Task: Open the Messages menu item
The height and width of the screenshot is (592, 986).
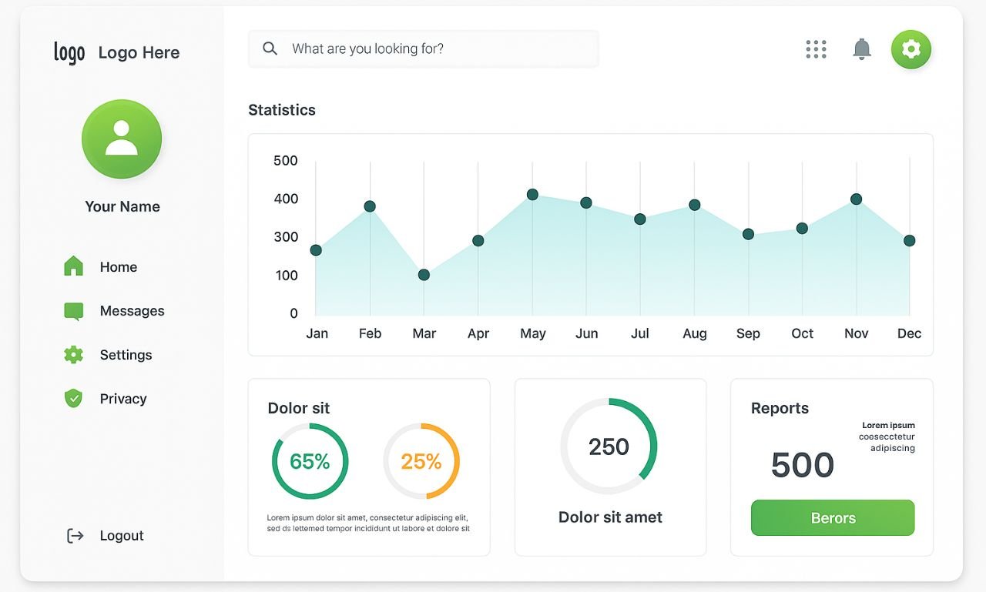Action: click(132, 311)
